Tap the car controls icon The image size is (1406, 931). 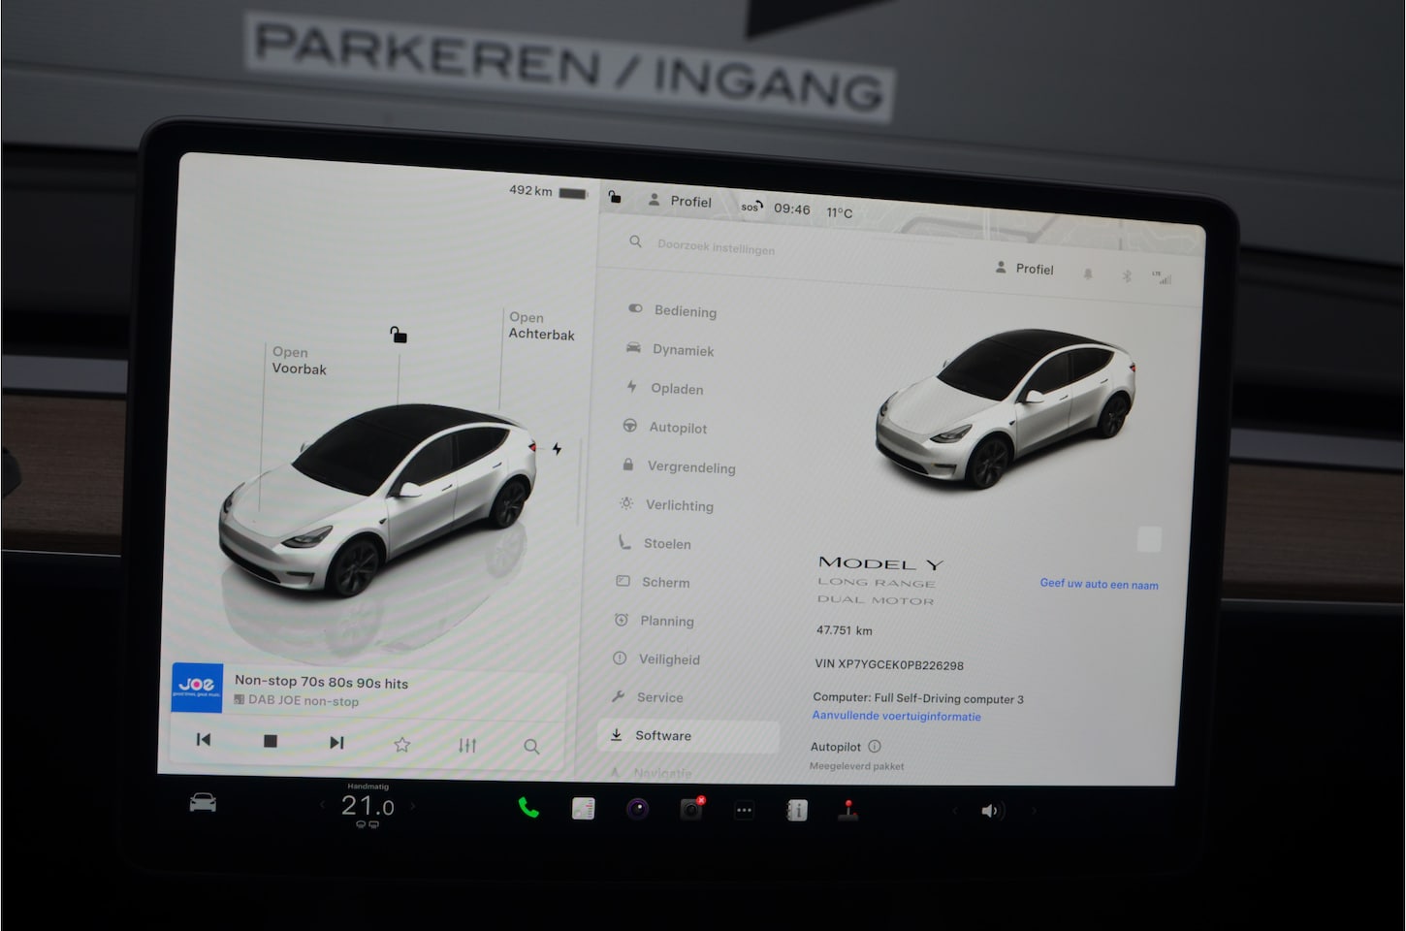point(203,803)
